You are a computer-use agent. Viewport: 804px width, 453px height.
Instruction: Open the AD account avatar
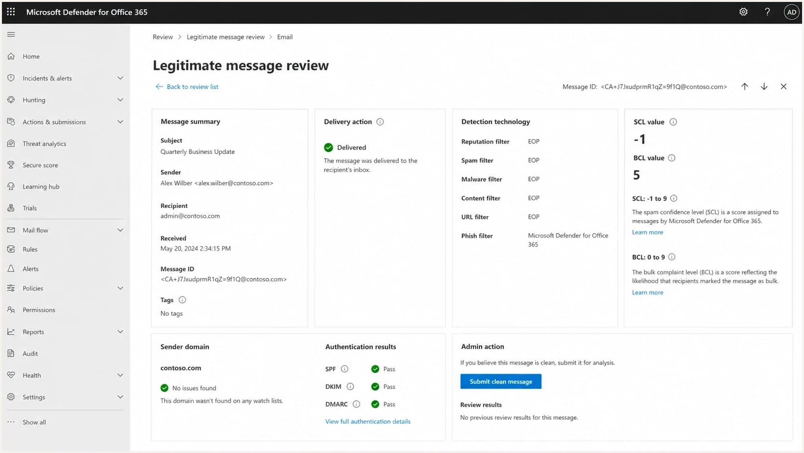tap(791, 12)
